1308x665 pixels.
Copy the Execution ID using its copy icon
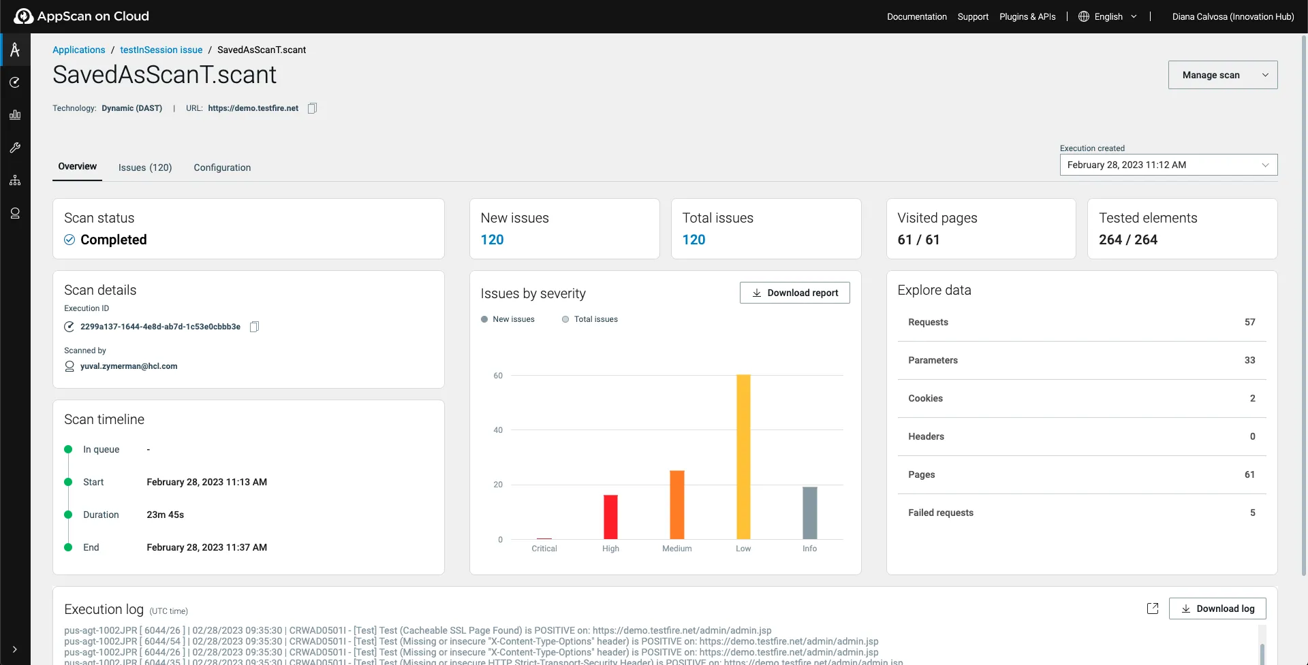click(254, 326)
